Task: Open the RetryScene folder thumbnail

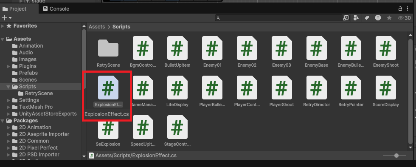Action: coord(108,48)
